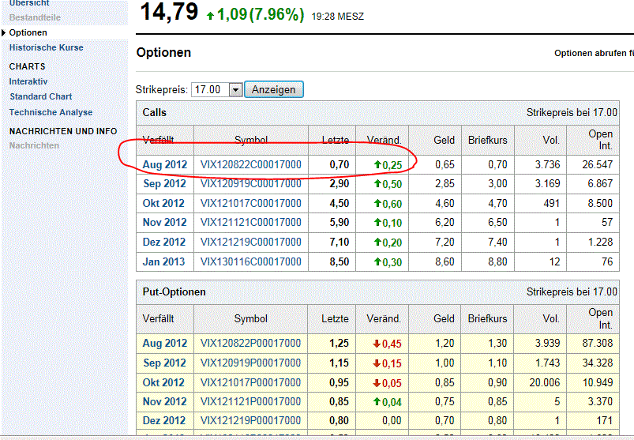Image resolution: width=634 pixels, height=440 pixels.
Task: Open the Strikepreis dropdown arrow
Action: [234, 90]
